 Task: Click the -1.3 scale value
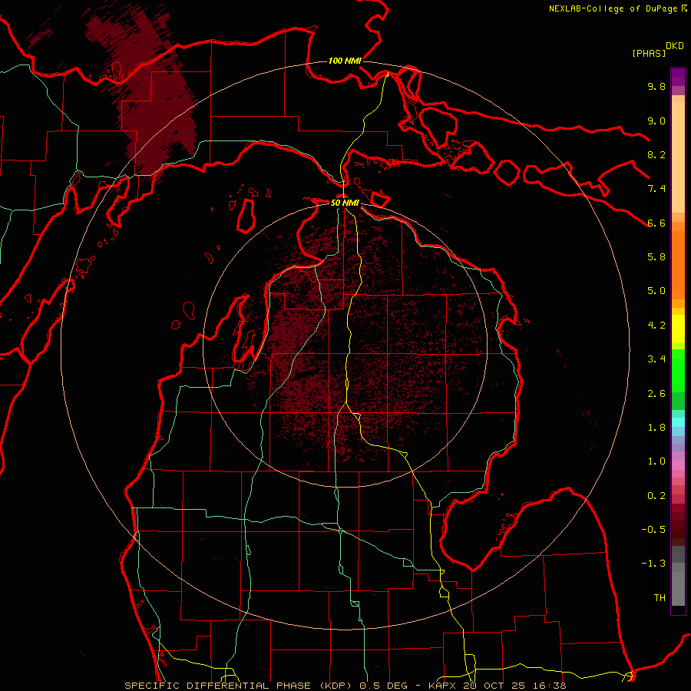tap(653, 564)
